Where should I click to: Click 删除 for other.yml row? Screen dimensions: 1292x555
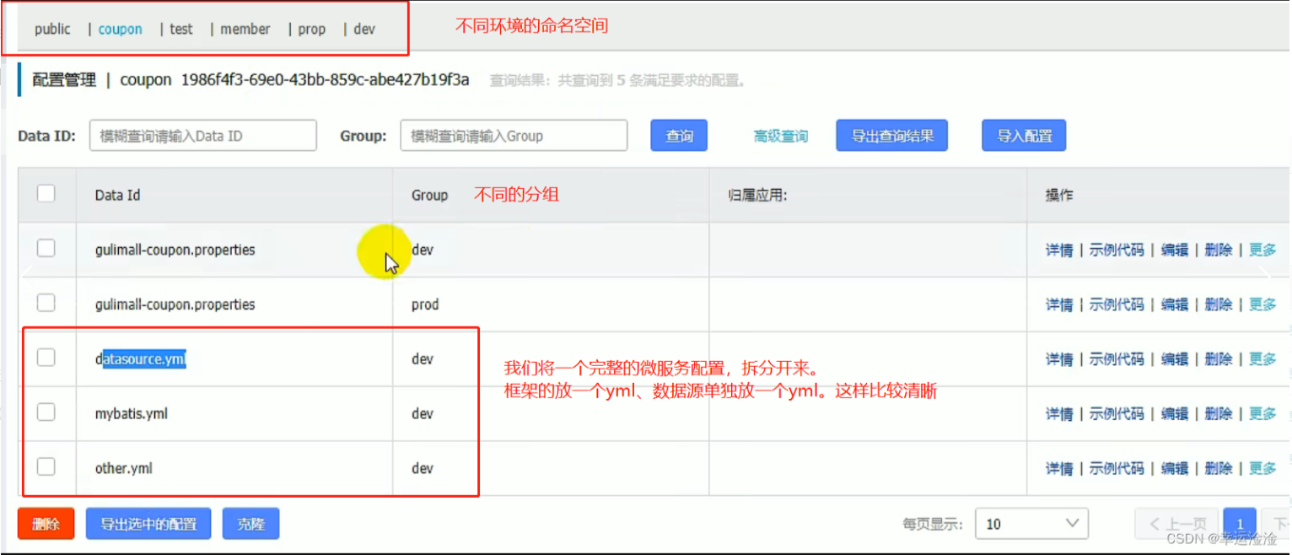click(1219, 468)
